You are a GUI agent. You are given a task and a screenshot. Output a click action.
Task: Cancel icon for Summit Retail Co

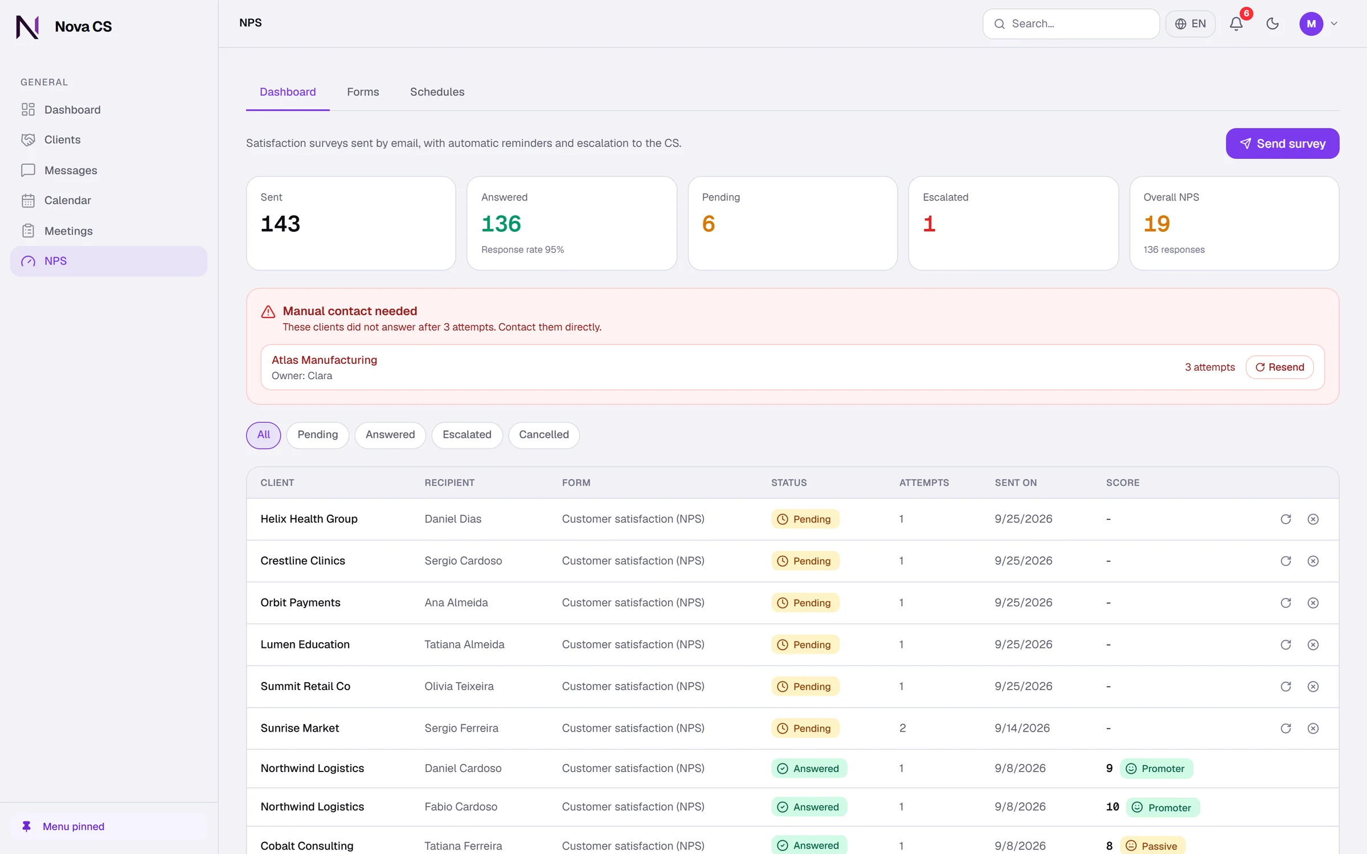[1313, 686]
